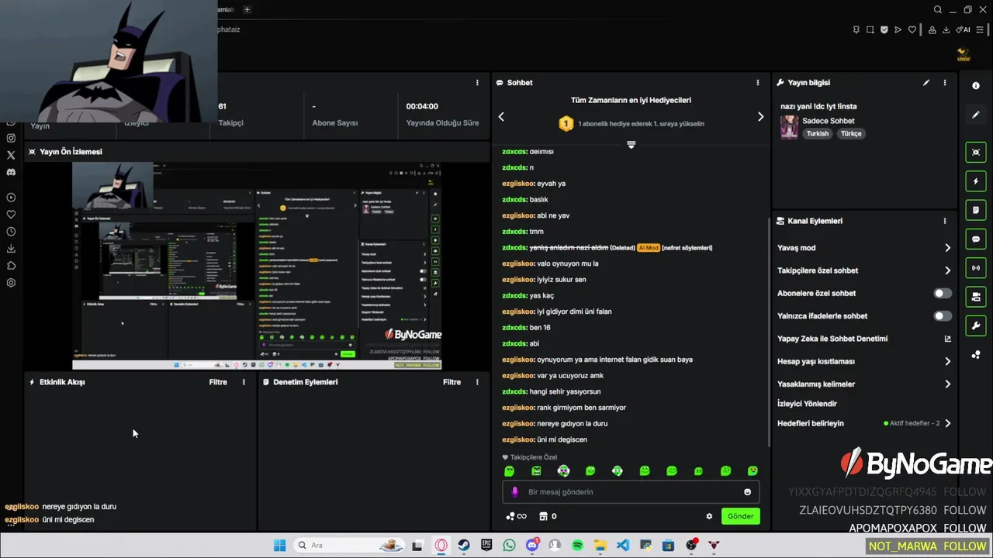993x558 pixels.
Task: Collapse the gifters leaderboard chevron
Action: (x=631, y=145)
